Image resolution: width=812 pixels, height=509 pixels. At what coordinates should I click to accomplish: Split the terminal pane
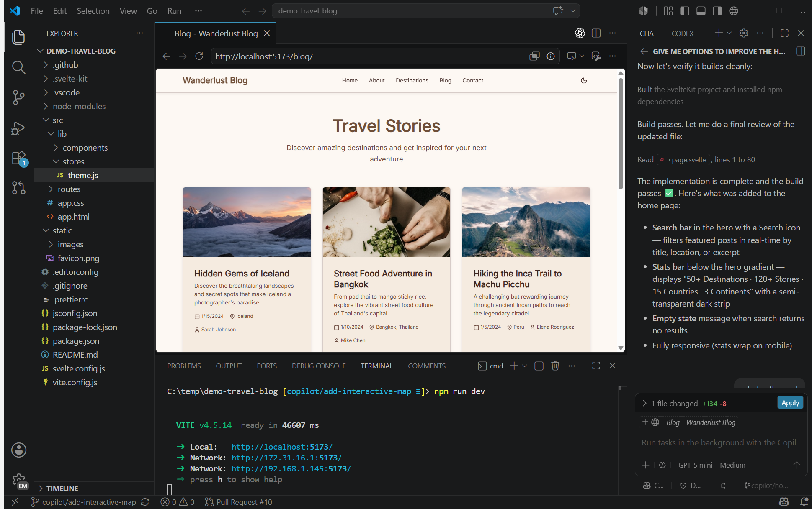539,366
